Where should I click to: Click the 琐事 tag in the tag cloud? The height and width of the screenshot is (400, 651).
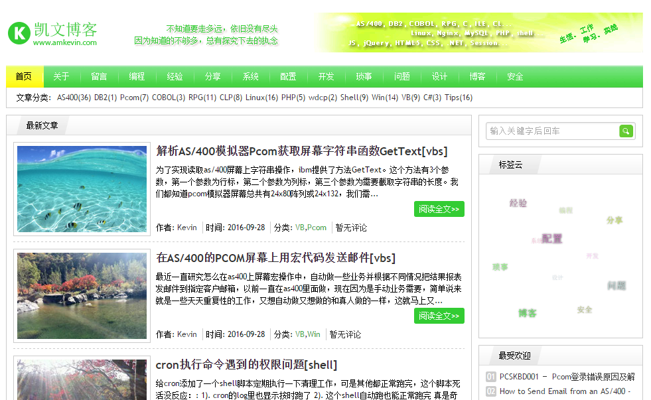tap(500, 267)
